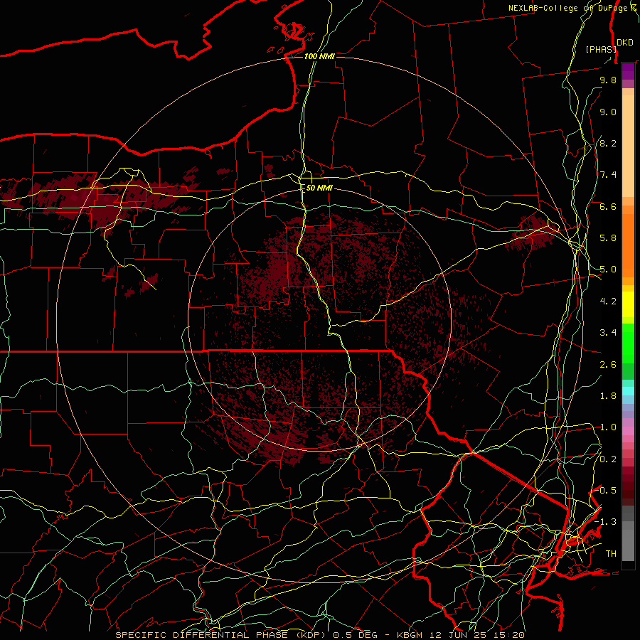
Task: Click the "12 JUN 25" date in caption
Action: [459, 635]
